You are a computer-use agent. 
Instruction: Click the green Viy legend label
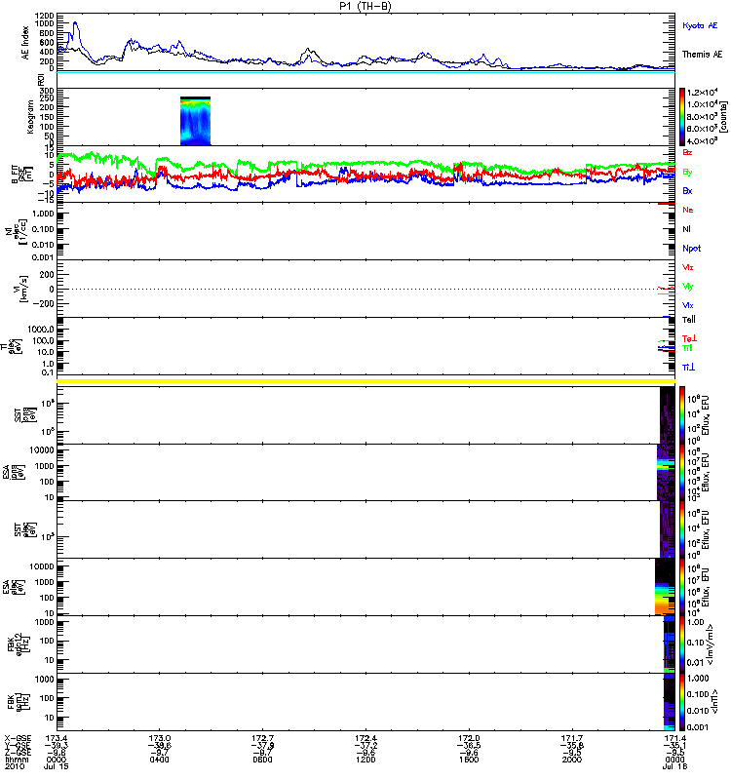pos(688,287)
